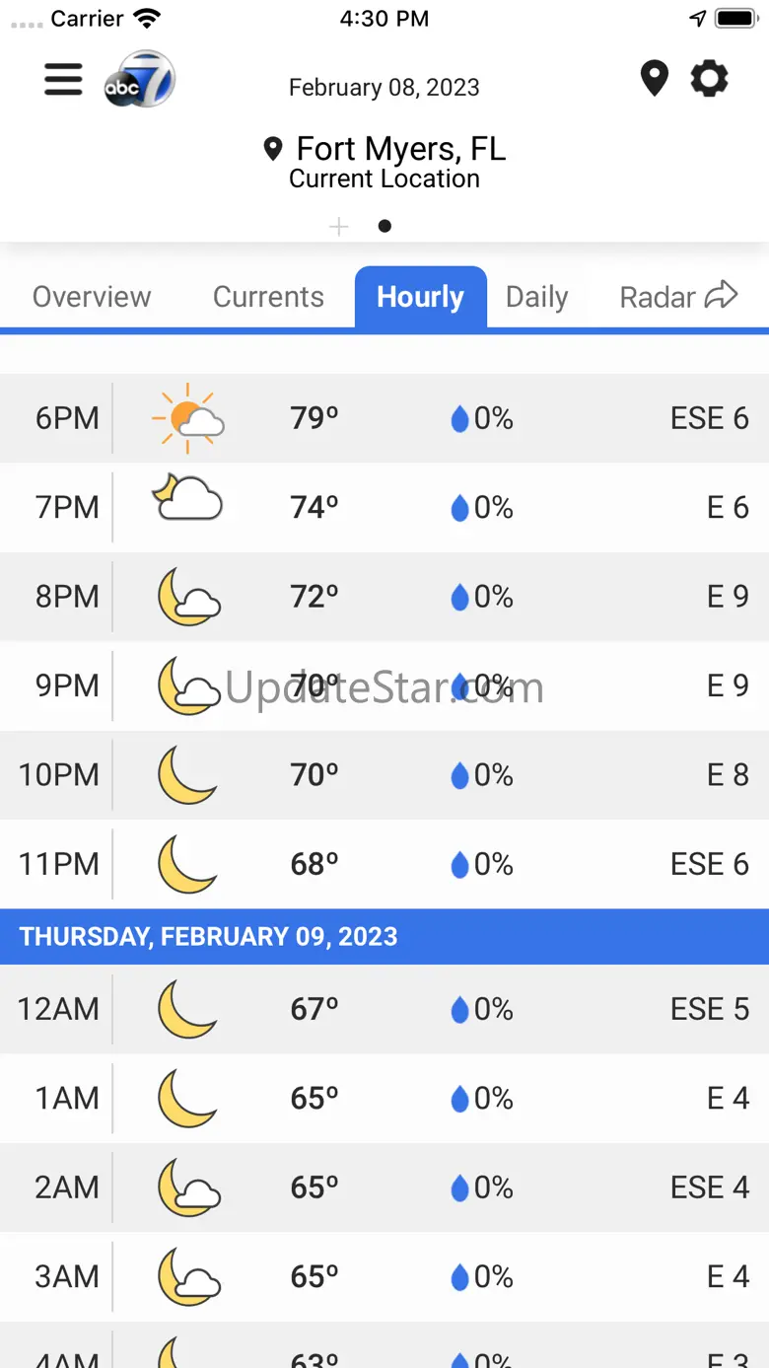Screen dimensions: 769x1368
Task: Switch to the Overview tab
Action: point(92,297)
